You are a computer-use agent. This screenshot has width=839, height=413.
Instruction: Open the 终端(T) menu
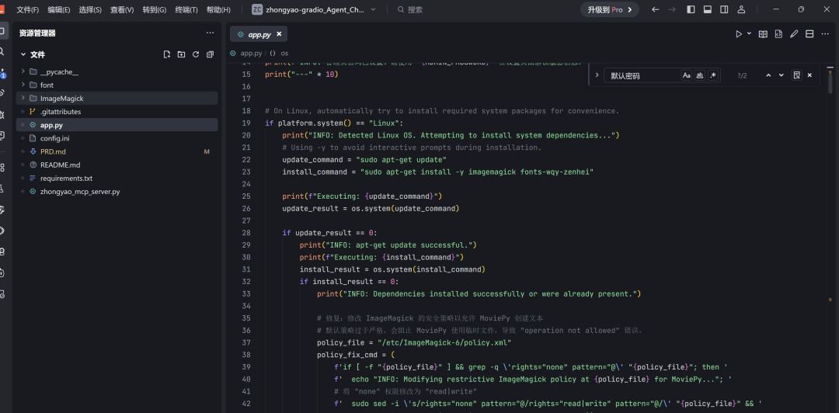186,10
